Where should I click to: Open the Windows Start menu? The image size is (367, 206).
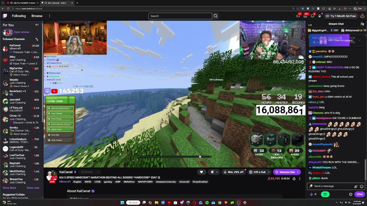(122, 203)
